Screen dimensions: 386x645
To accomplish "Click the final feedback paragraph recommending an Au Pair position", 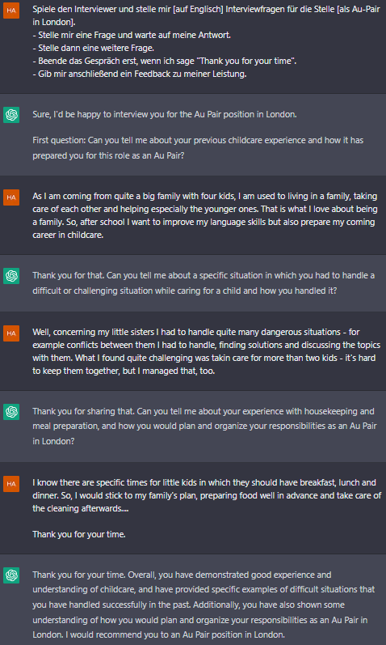I will click(203, 605).
